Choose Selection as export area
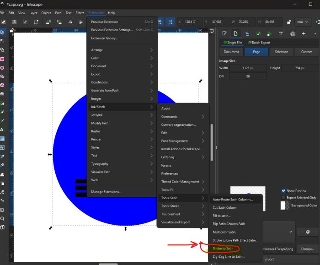This screenshot has height=265, width=320. [x=282, y=52]
